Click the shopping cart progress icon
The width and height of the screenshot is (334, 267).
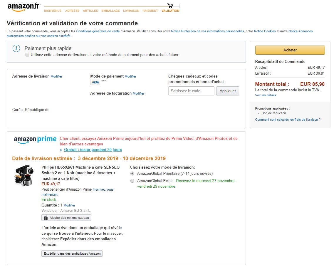[x=170, y=6]
